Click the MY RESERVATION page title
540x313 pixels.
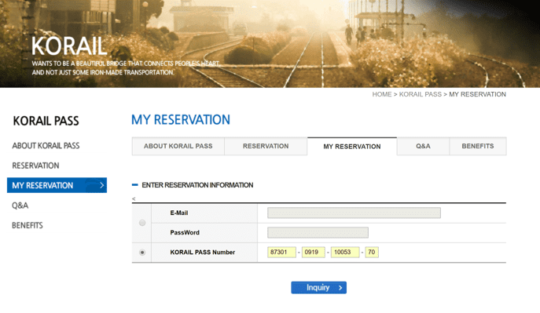(181, 120)
